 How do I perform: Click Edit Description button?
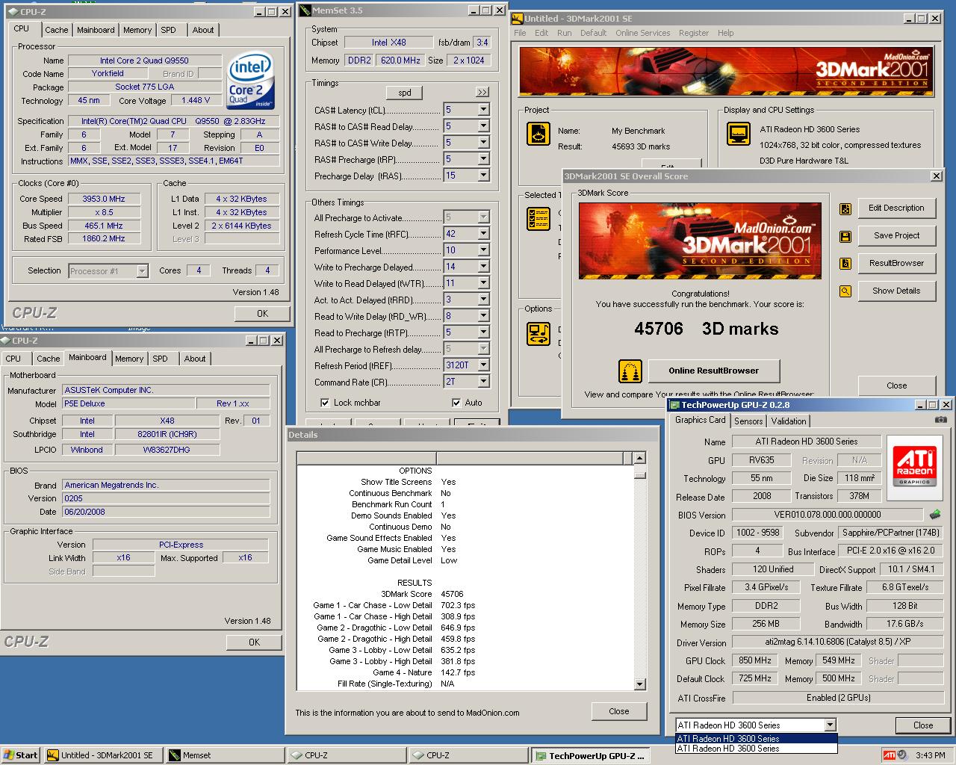pyautogui.click(x=897, y=208)
